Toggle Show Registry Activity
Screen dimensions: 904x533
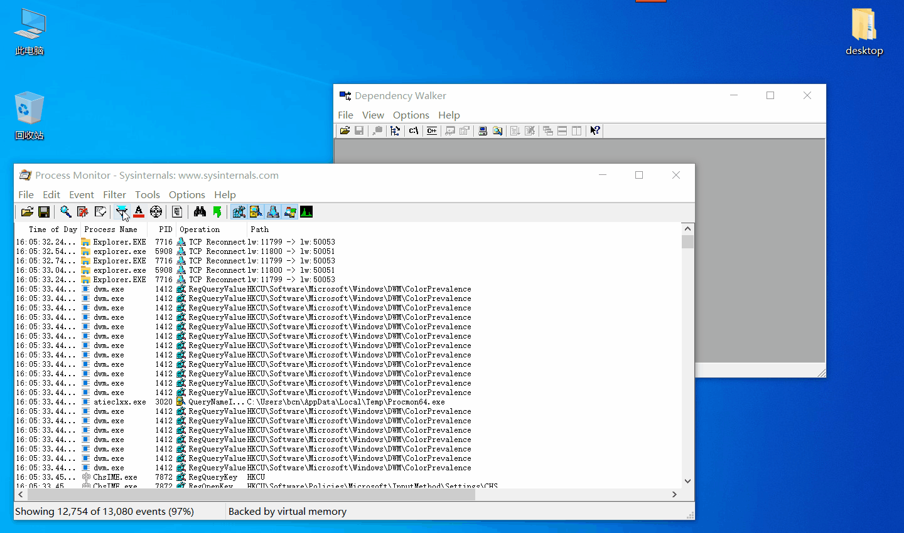[x=239, y=212]
